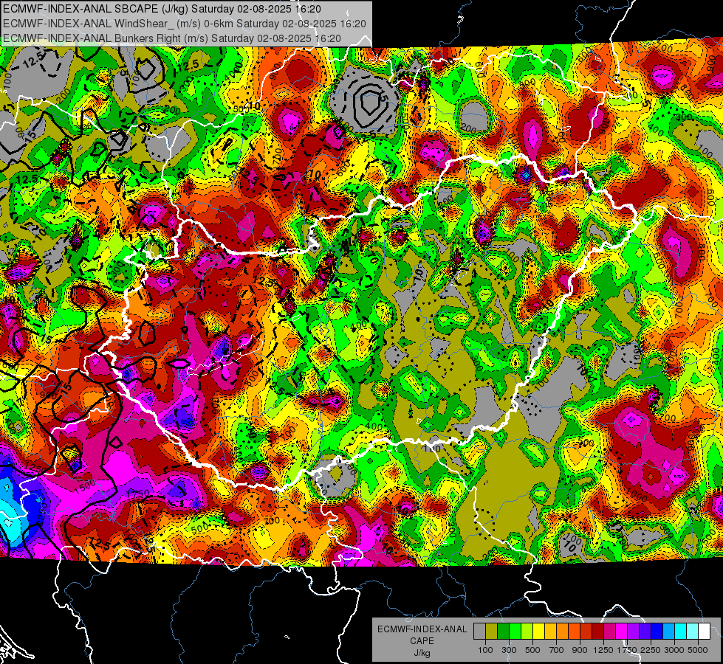Select the pure yellow legend swatch

tap(538, 632)
